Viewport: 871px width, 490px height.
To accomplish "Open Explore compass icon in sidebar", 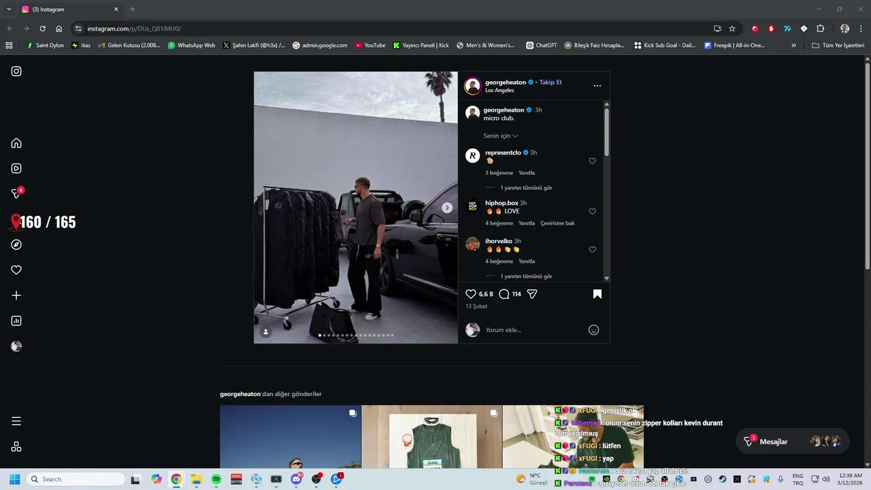I will click(16, 244).
